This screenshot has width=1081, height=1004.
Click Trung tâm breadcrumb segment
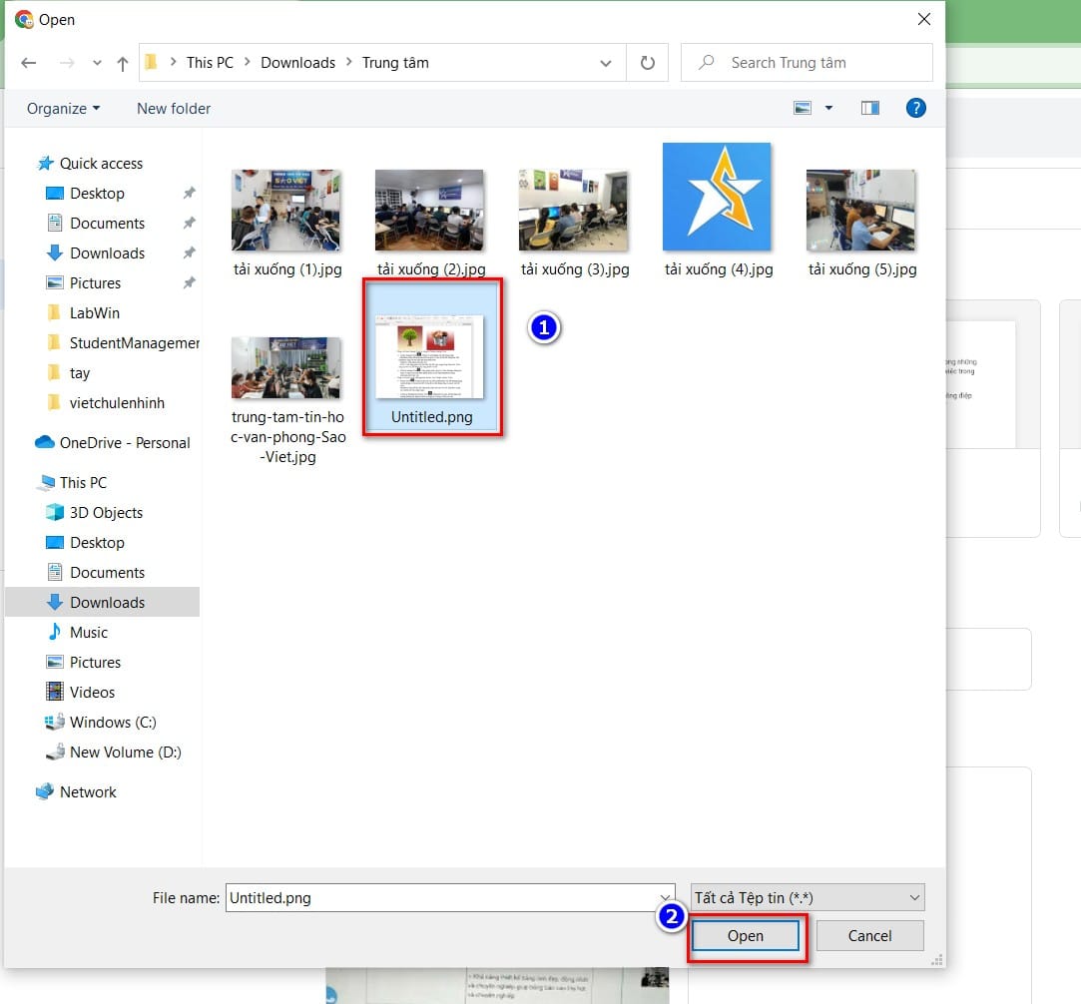(x=395, y=63)
